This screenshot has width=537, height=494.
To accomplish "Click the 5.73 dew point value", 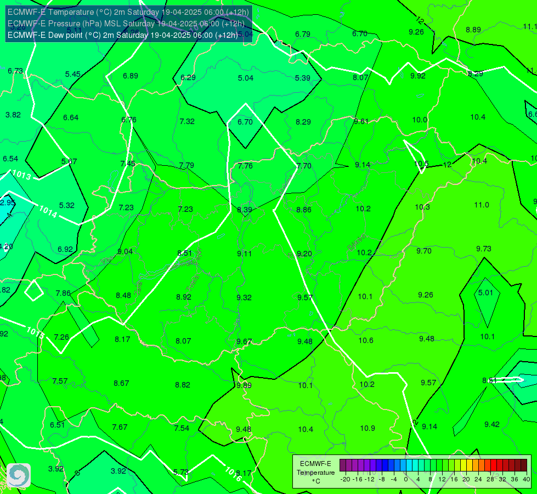I will tap(180, 472).
